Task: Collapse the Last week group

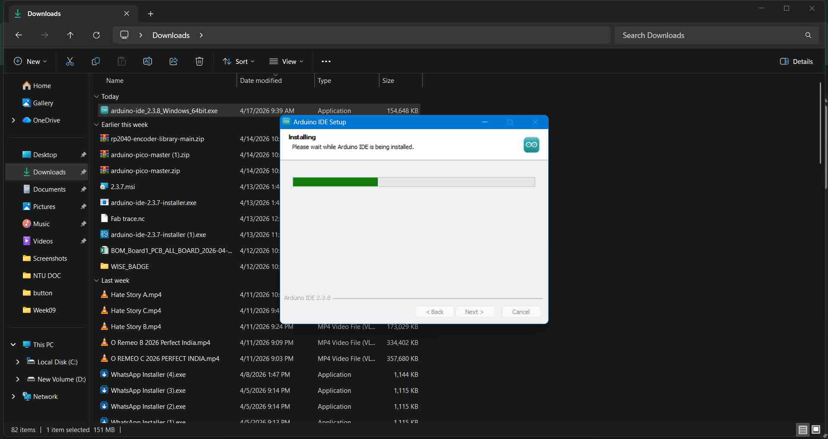Action: pyautogui.click(x=96, y=281)
